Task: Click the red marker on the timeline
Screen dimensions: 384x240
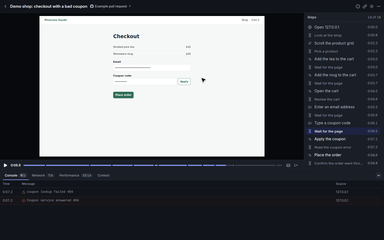Action: pyautogui.click(x=234, y=165)
